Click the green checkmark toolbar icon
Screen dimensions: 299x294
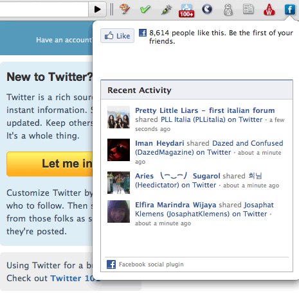pos(145,9)
